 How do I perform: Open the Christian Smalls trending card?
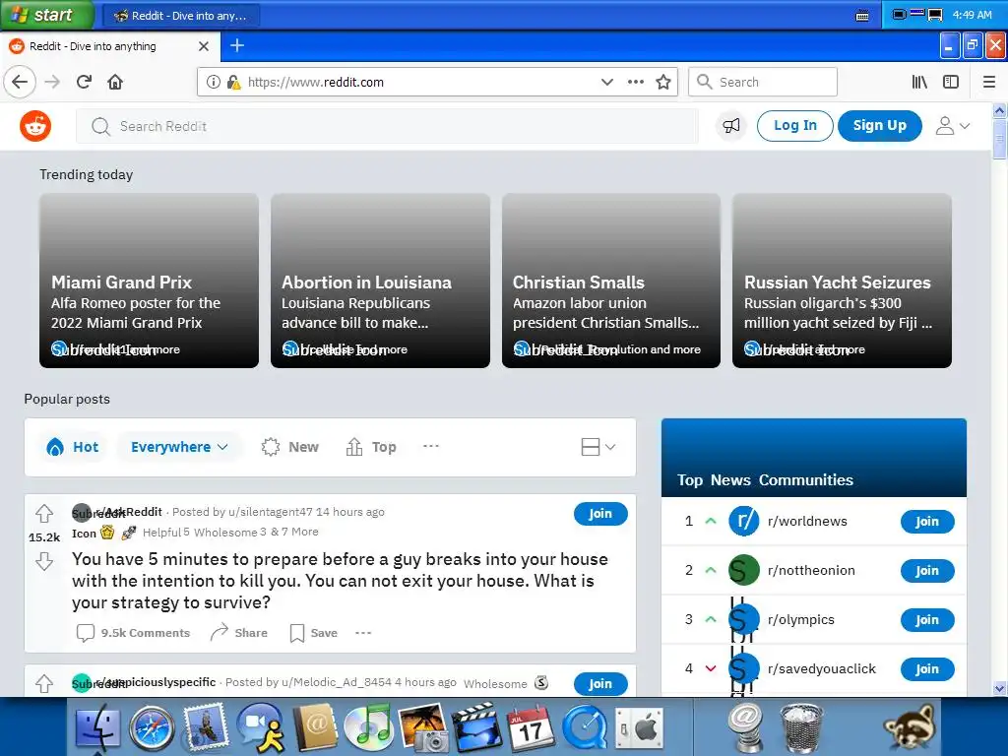coord(611,281)
